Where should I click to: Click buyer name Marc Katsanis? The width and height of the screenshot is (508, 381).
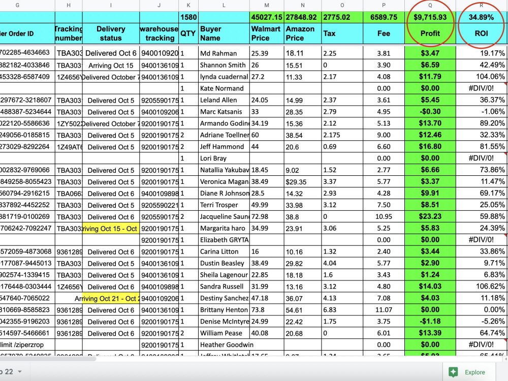tap(221, 112)
